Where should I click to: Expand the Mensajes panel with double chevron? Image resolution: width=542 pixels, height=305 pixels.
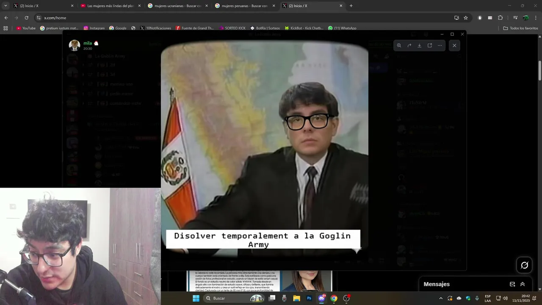[523, 284]
